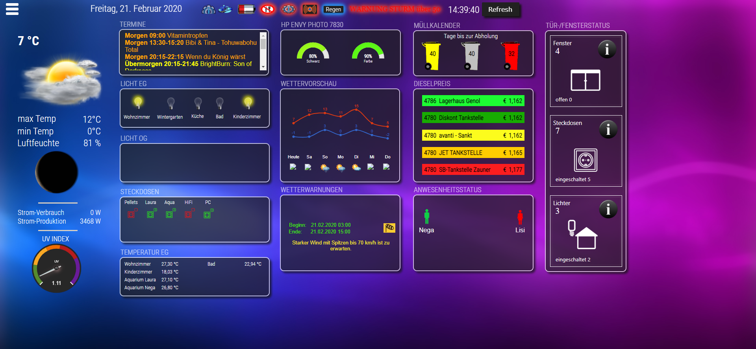Click the UV index gauge
The image size is (756, 349).
(x=56, y=268)
